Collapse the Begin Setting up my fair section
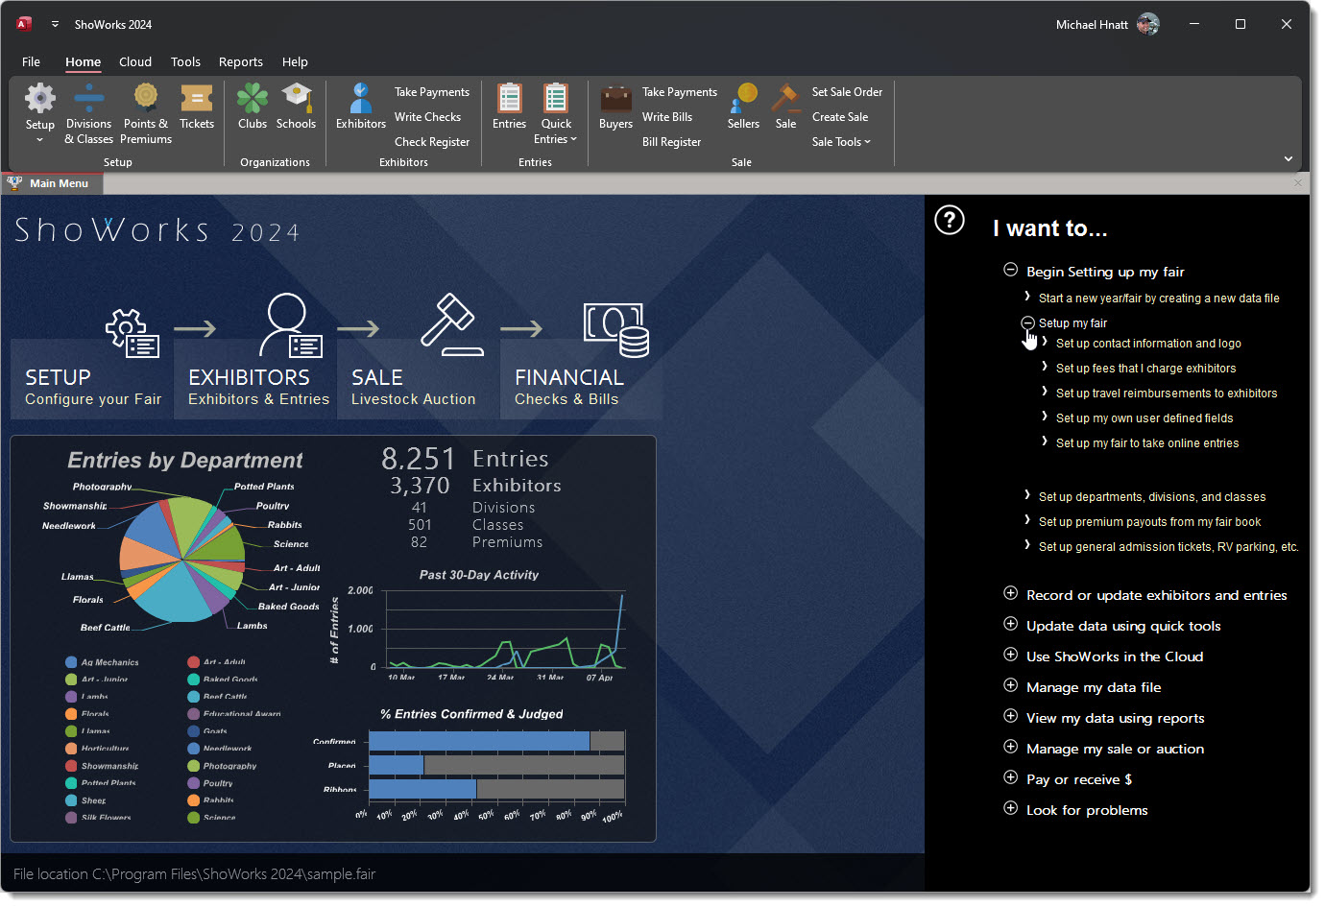This screenshot has width=1325, height=907. tap(1010, 271)
